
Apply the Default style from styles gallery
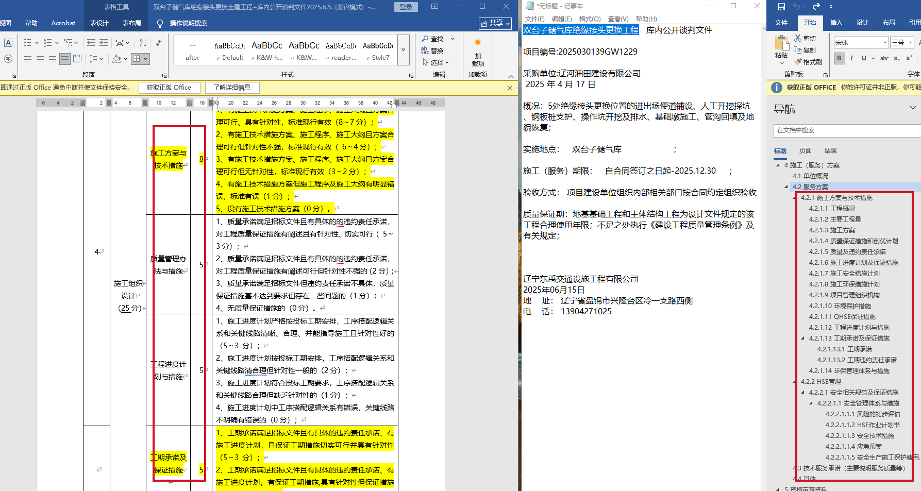tap(229, 50)
